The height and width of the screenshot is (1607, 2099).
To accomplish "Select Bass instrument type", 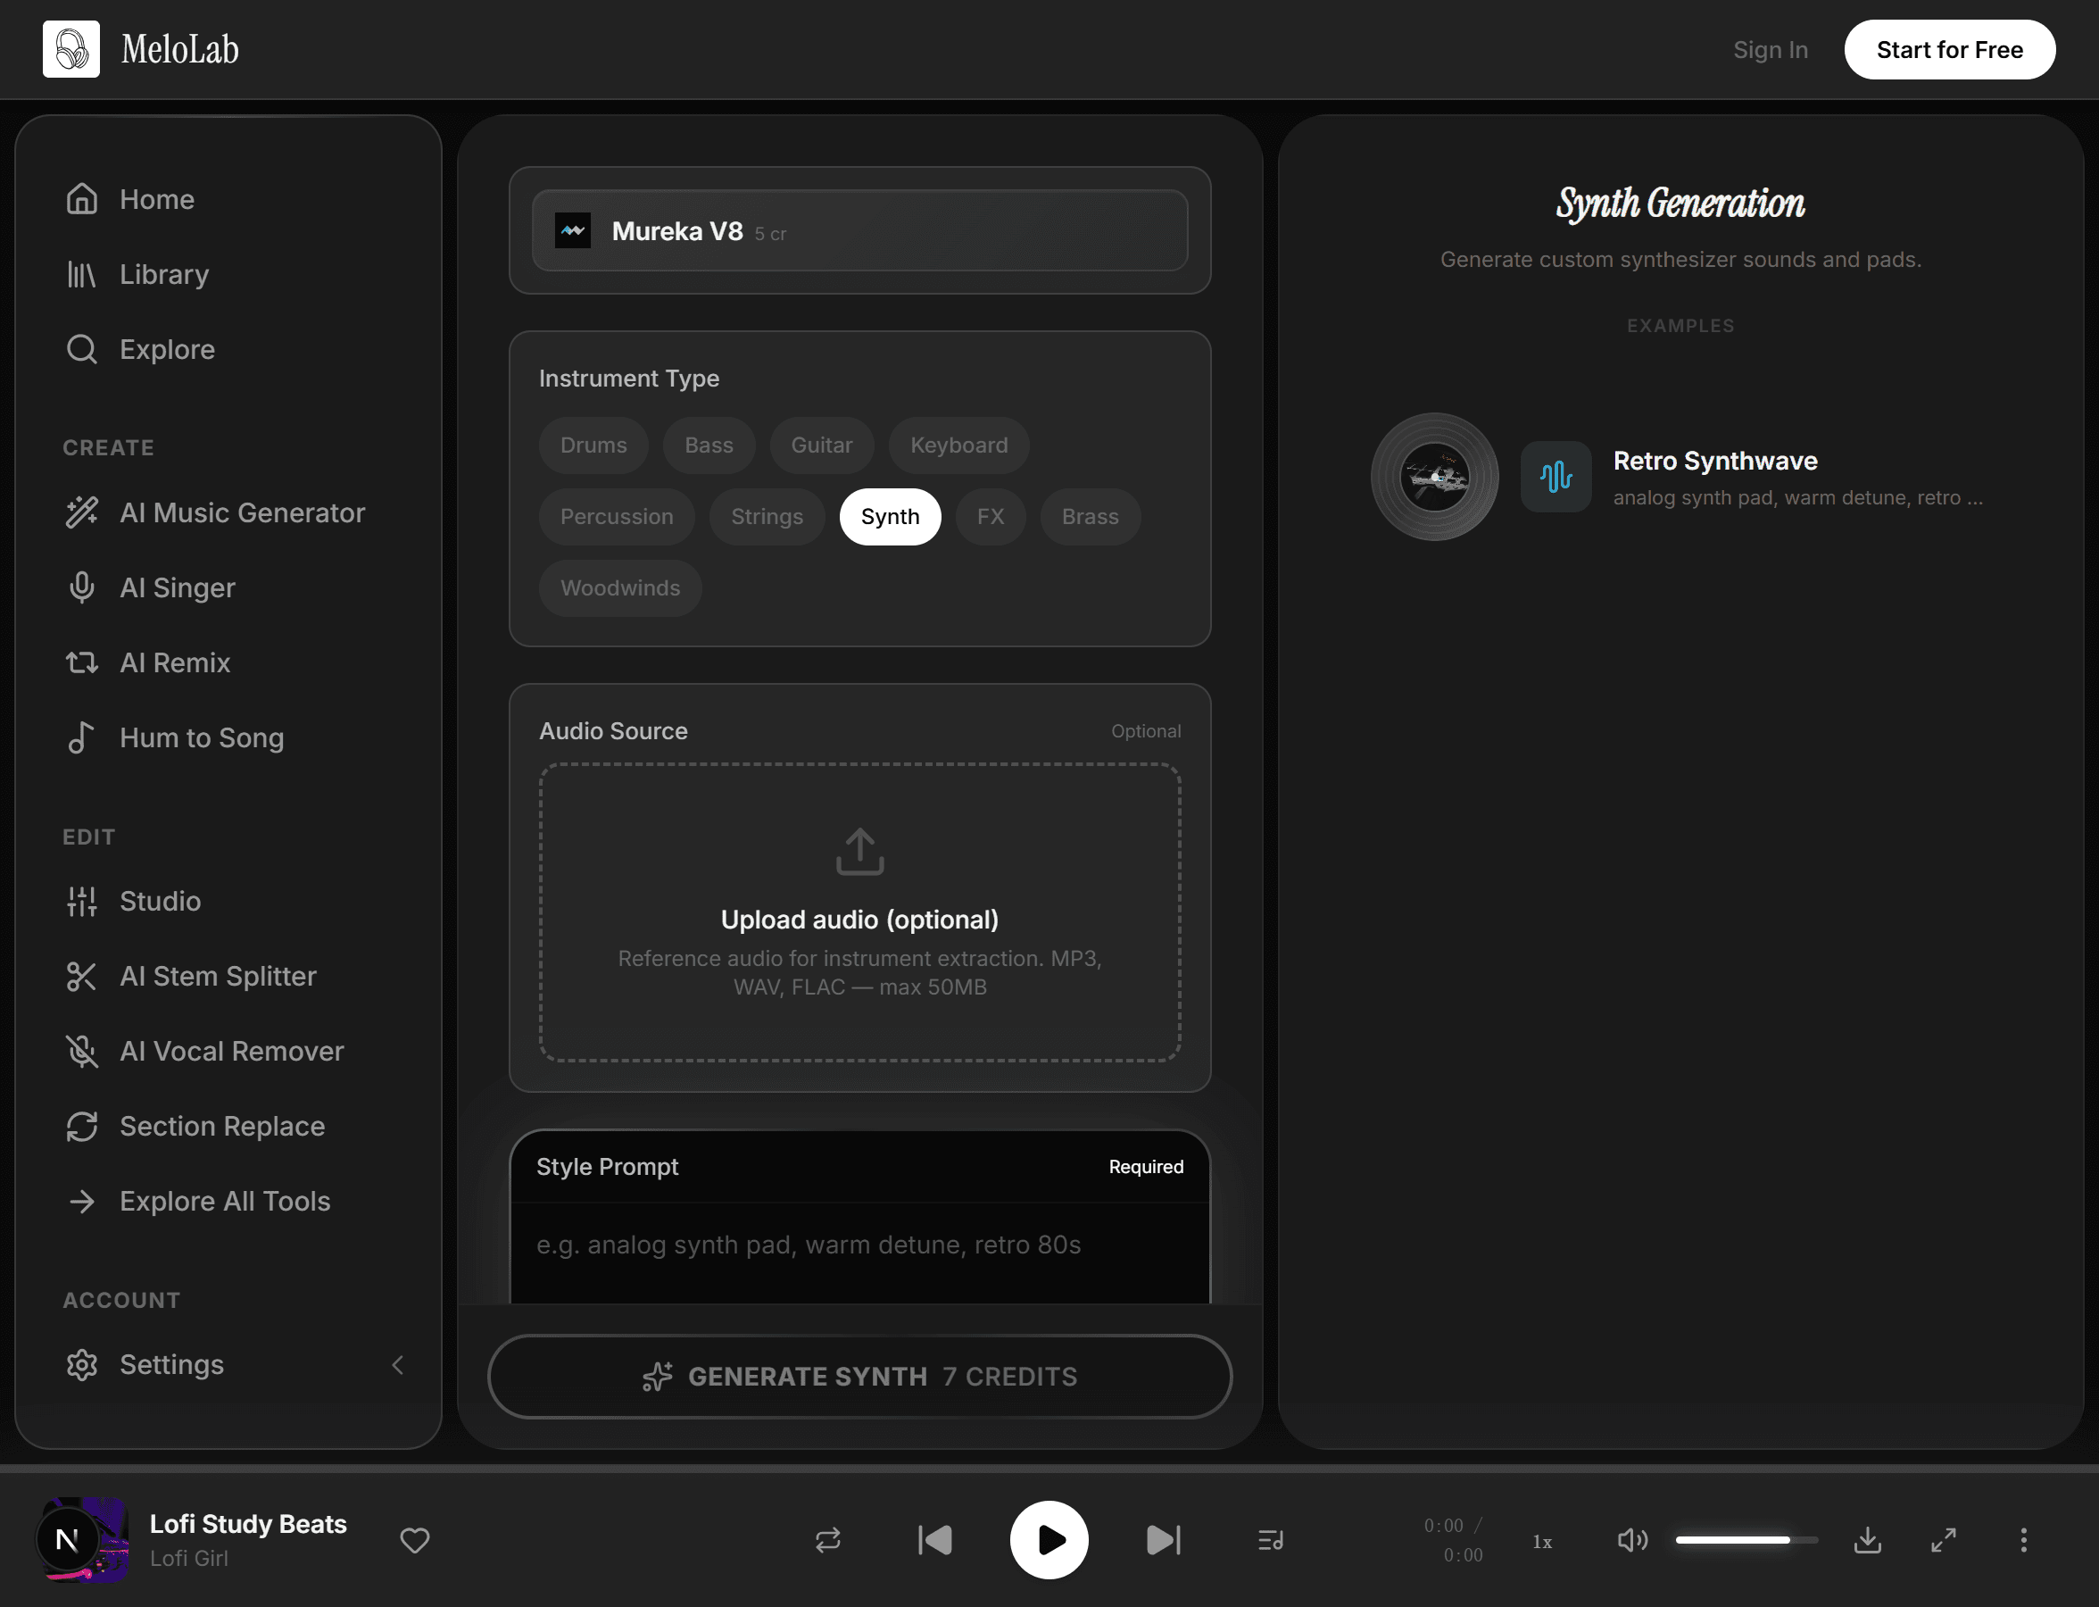I will tap(709, 445).
